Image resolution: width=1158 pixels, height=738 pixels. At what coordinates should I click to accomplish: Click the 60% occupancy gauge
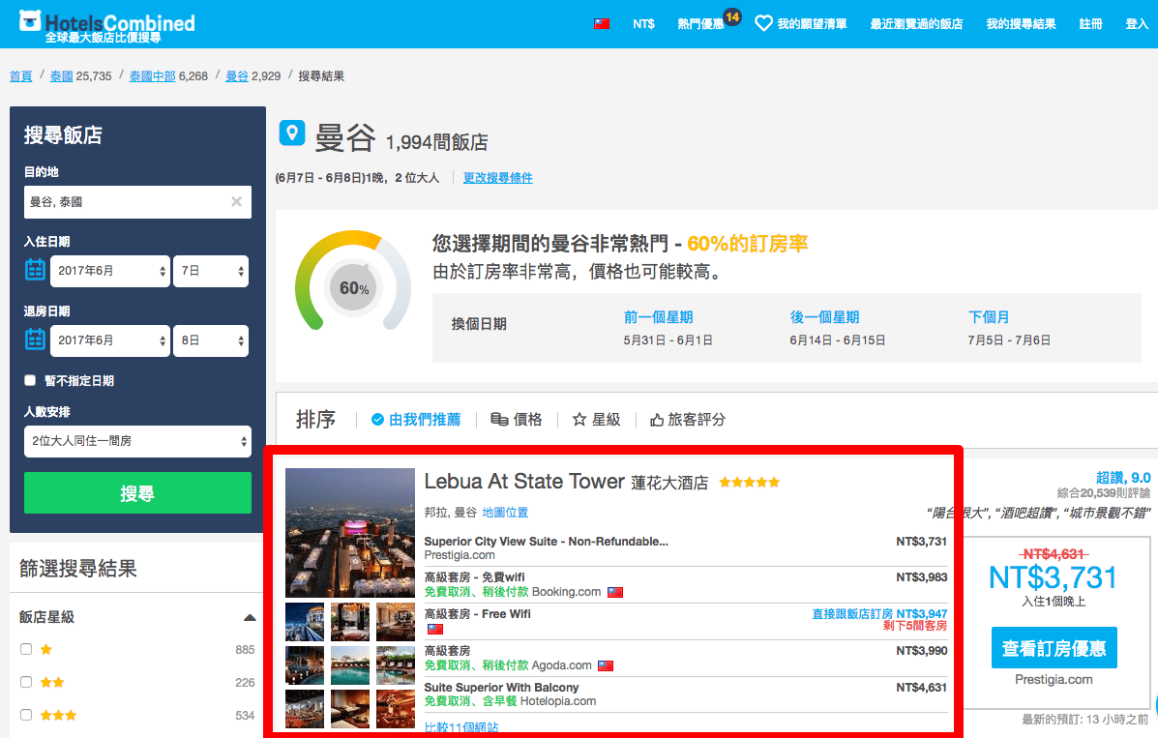coord(353,281)
